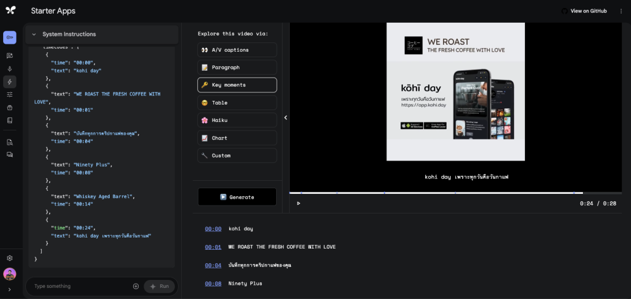Viewport: 631px width, 299px height.
Task: Click the https://app.kohi.day URL in video
Action: (423, 105)
